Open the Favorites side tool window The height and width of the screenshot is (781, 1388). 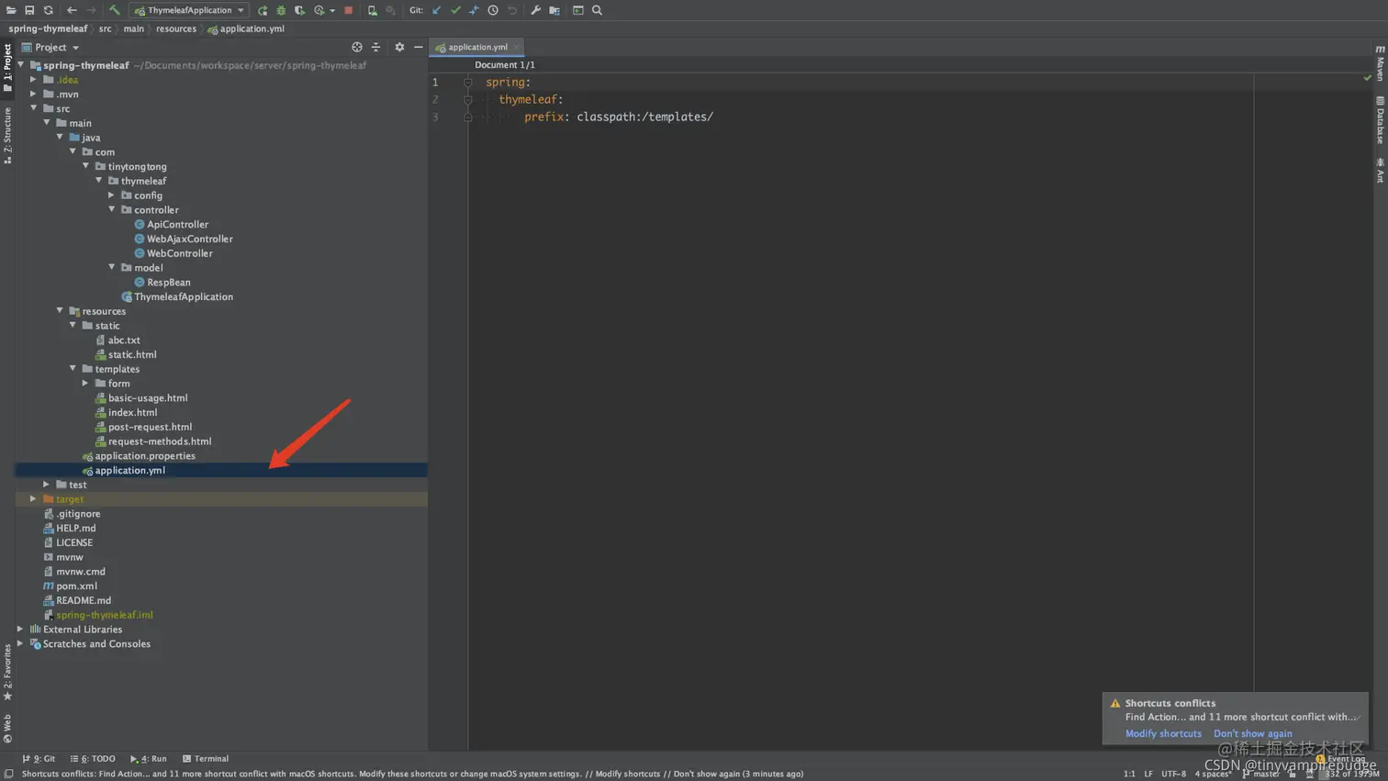click(x=7, y=672)
